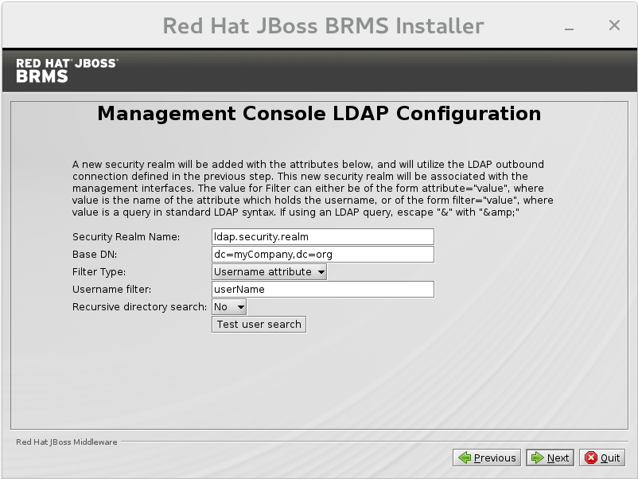
Task: Click the Username filter label
Action: (x=111, y=290)
